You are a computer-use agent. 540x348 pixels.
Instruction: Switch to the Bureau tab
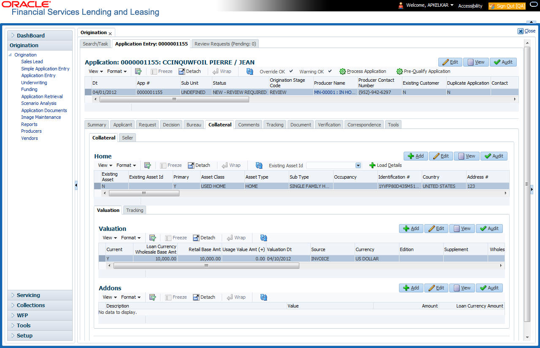[x=194, y=125]
